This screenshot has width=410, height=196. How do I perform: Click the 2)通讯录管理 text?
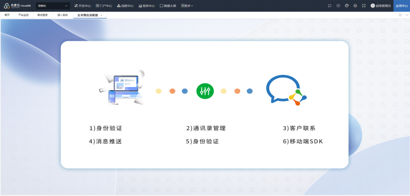[x=206, y=128]
